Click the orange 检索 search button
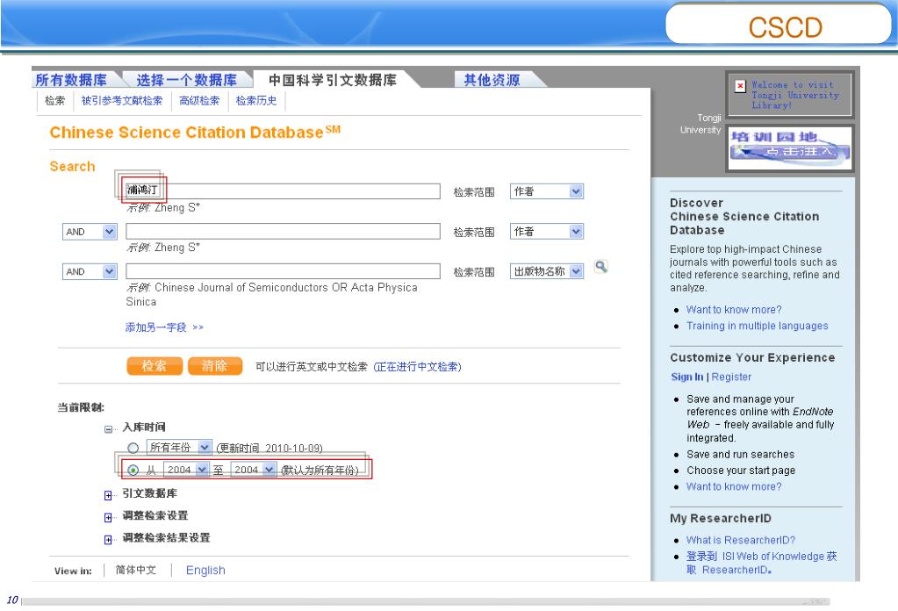The height and width of the screenshot is (611, 898). coord(154,366)
